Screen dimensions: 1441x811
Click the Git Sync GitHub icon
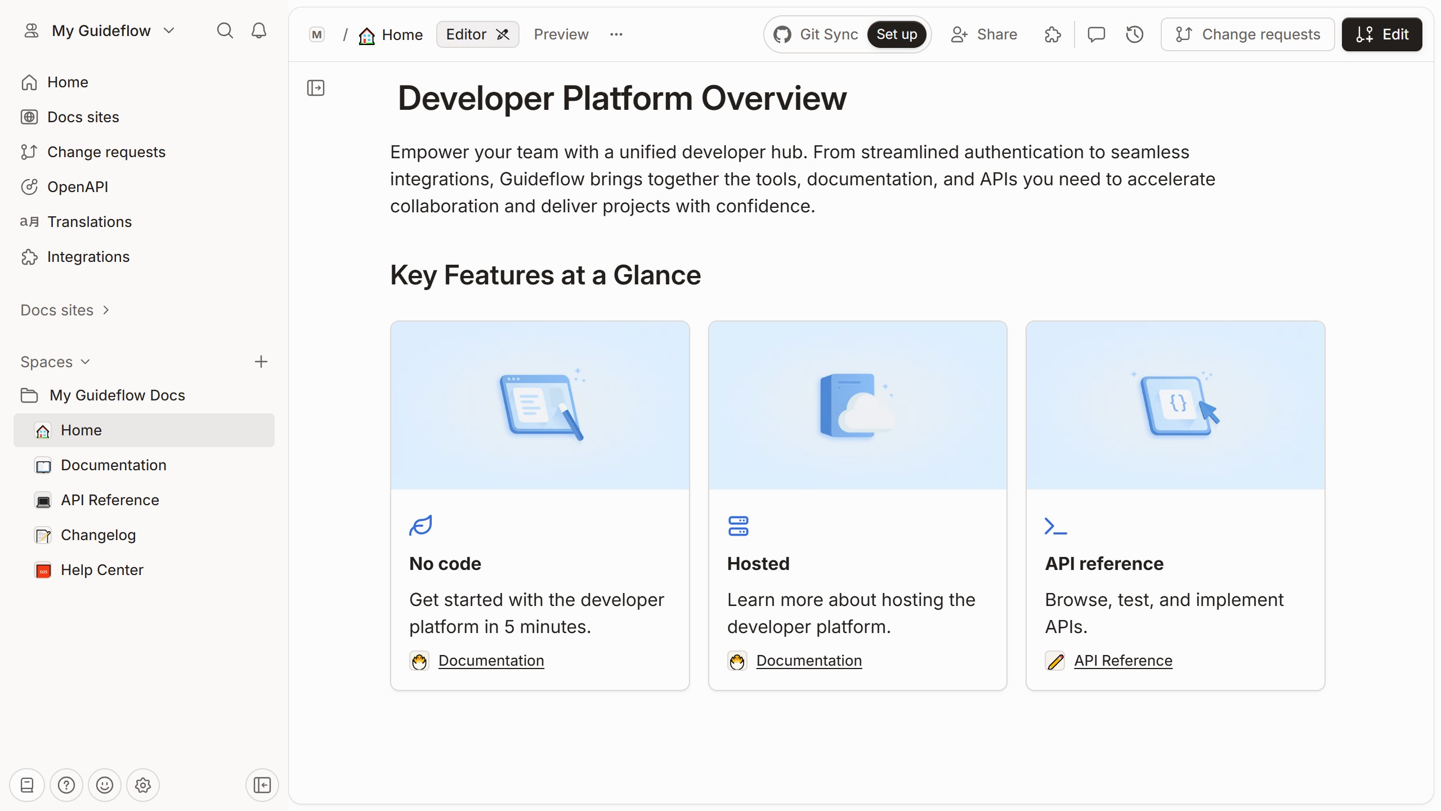(x=782, y=34)
